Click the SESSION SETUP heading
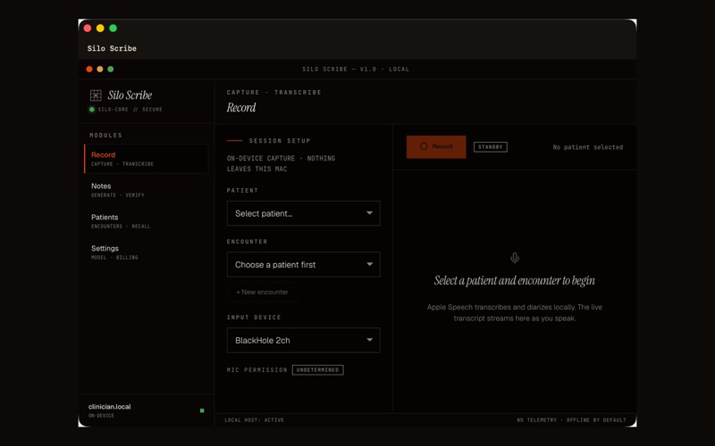Screen dimensions: 715x446 pos(280,141)
